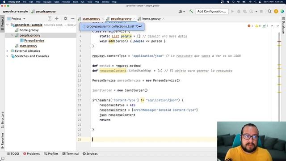Collapse groovlets-sample root folder
Viewport: 286px width, 161px height.
(x=8, y=25)
